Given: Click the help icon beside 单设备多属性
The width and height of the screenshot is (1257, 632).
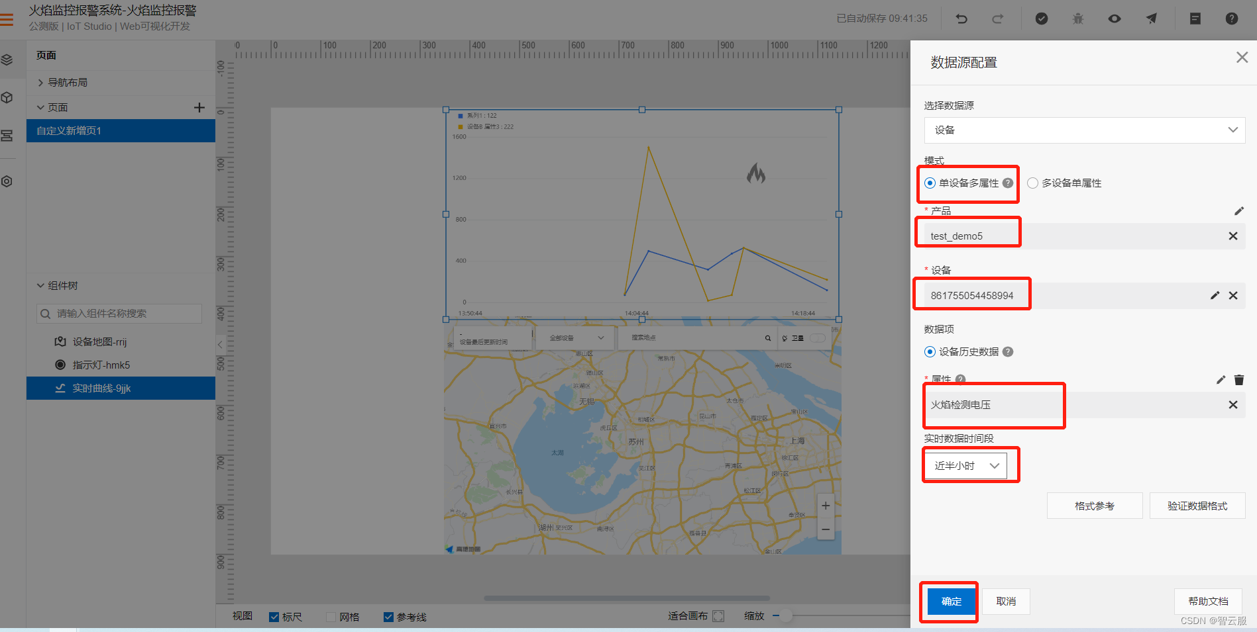Looking at the screenshot, I should (x=1008, y=183).
